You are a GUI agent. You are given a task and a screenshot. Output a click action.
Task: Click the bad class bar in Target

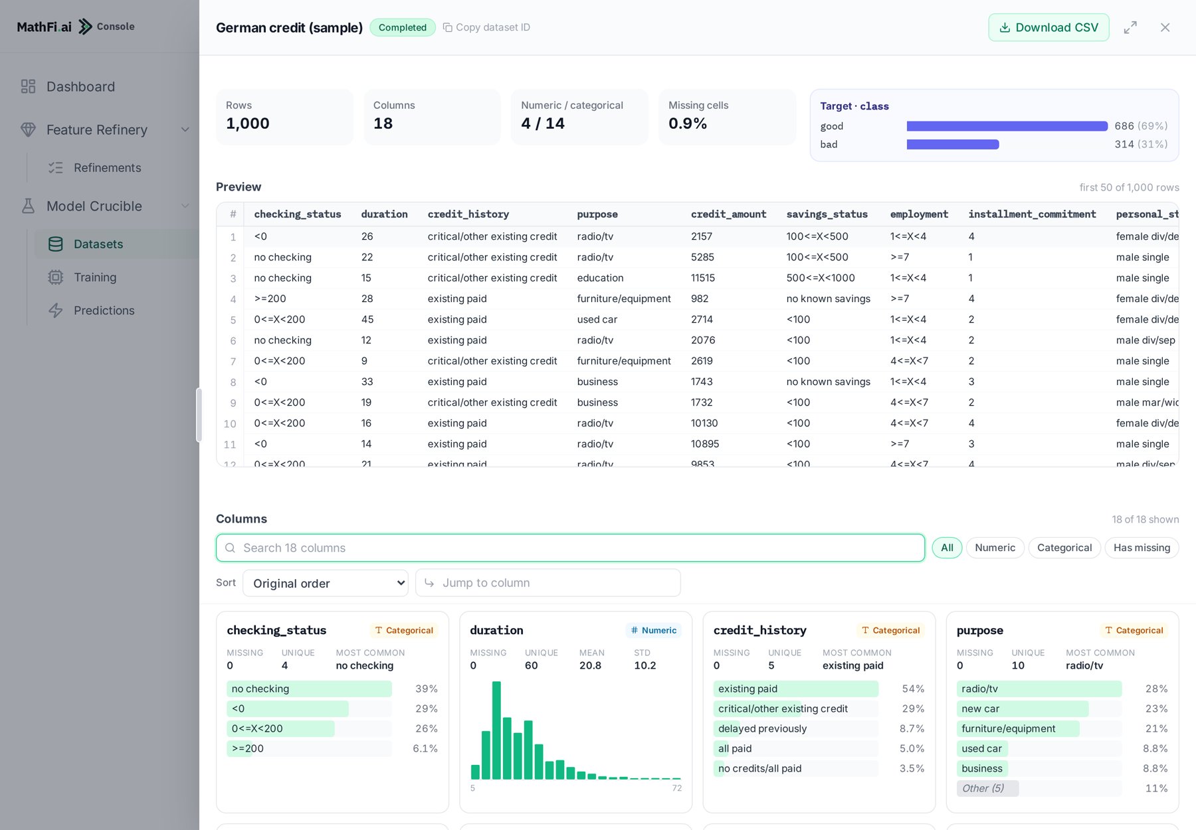pyautogui.click(x=953, y=144)
